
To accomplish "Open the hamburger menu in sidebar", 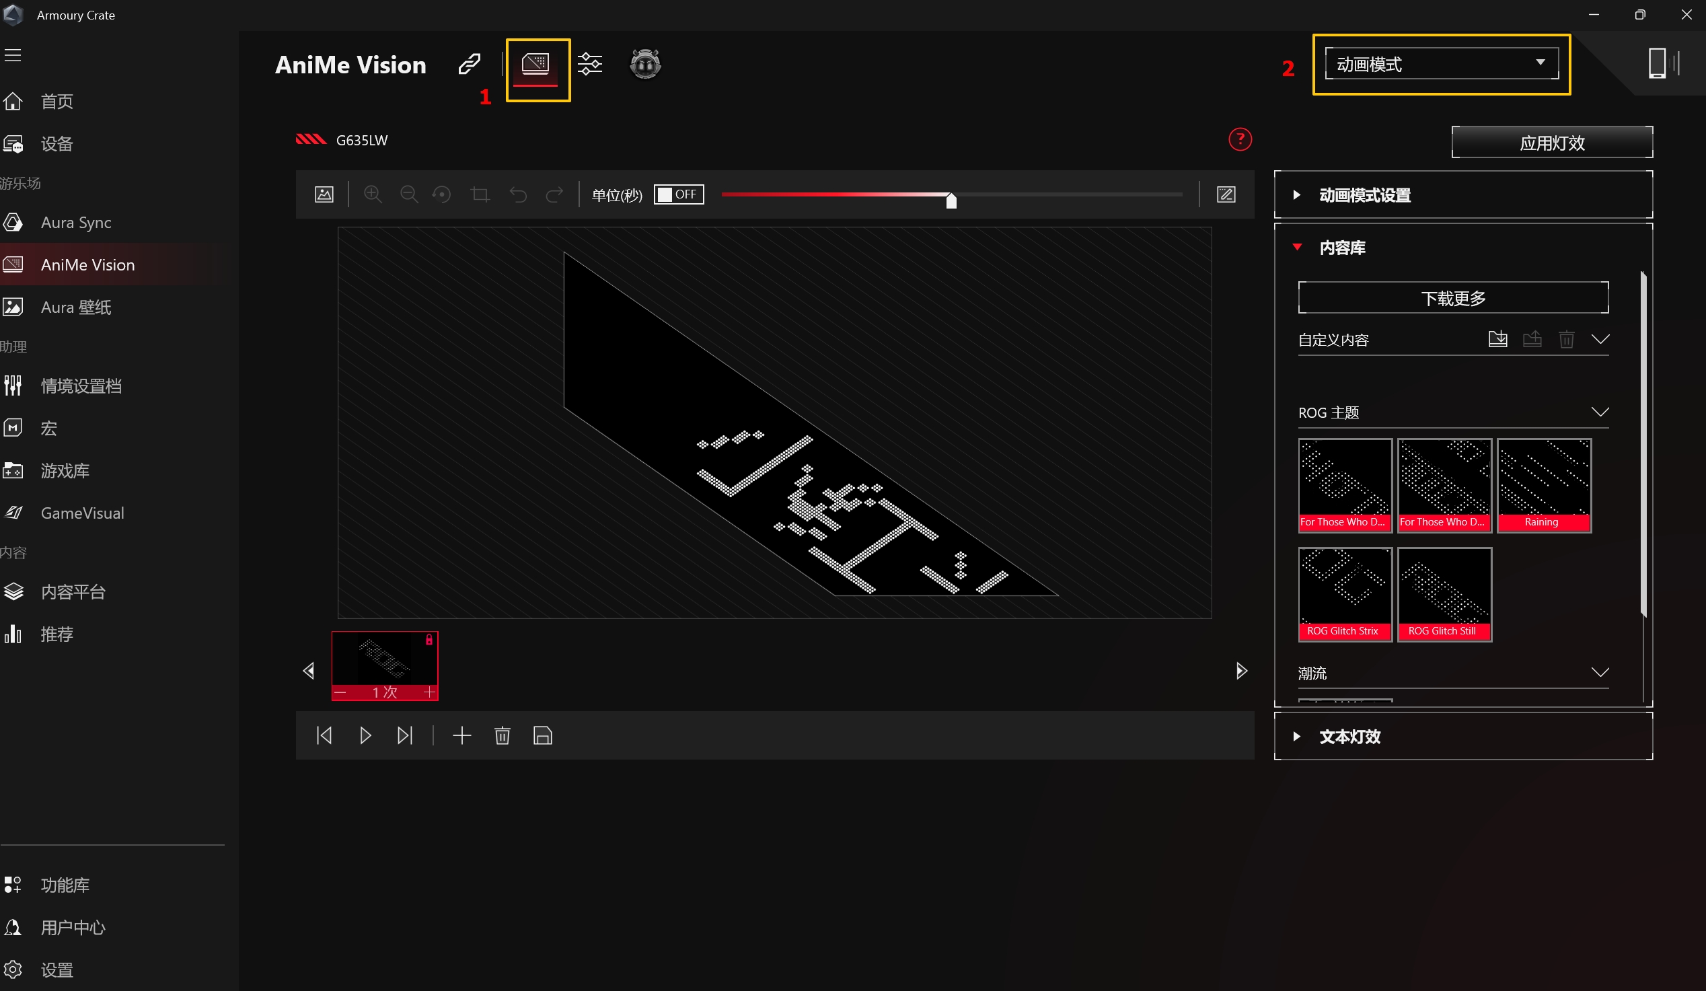I will (x=13, y=54).
